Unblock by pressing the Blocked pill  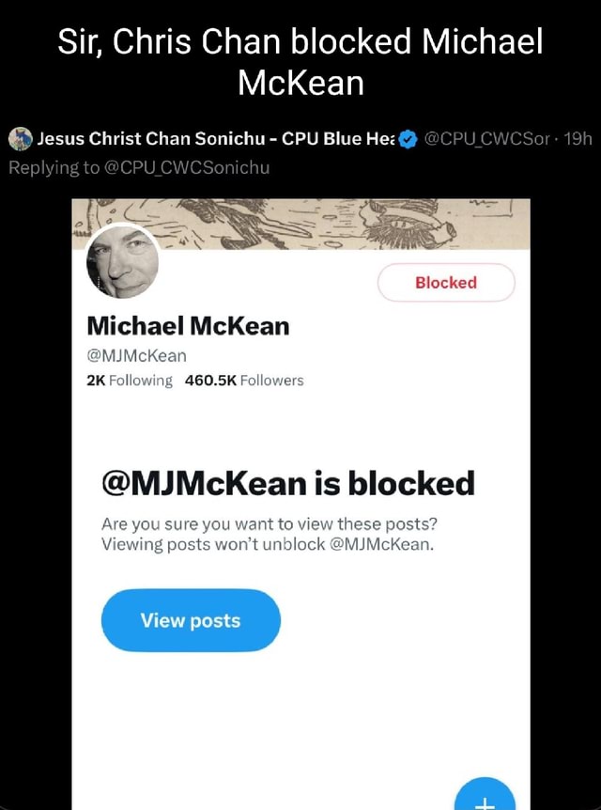pyautogui.click(x=446, y=282)
